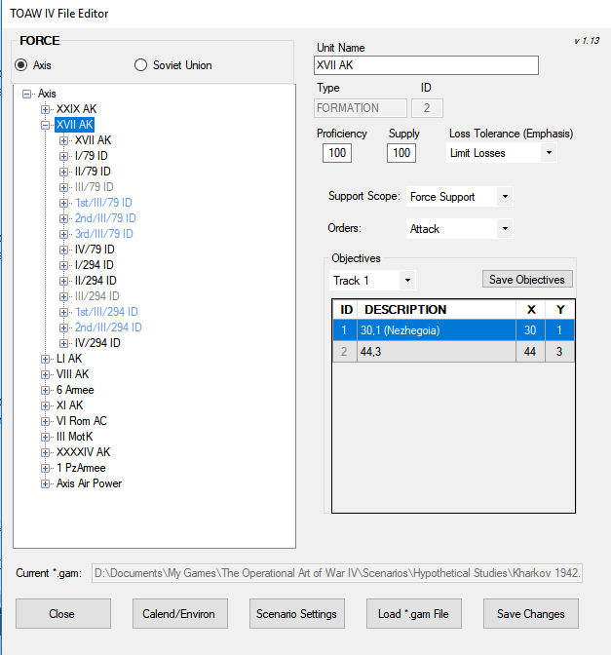Image resolution: width=611 pixels, height=655 pixels.
Task: Select XI AK formation in the tree
Action: [x=69, y=405]
